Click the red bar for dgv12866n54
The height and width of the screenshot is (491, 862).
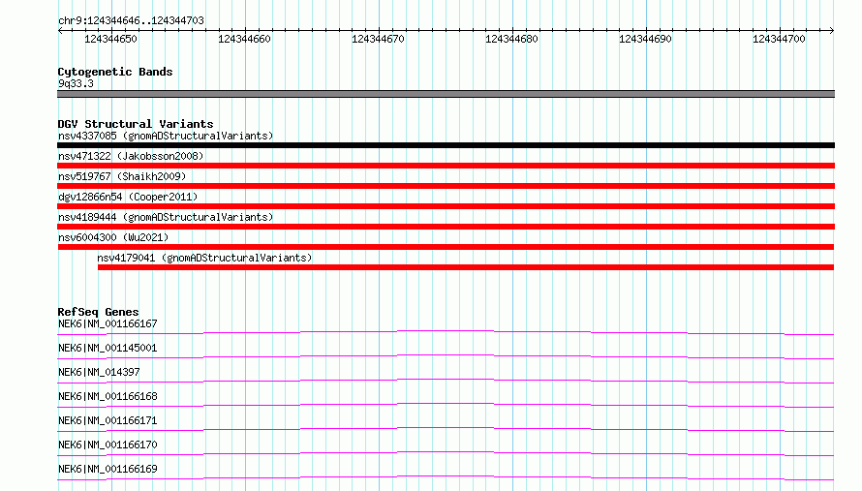tap(446, 206)
